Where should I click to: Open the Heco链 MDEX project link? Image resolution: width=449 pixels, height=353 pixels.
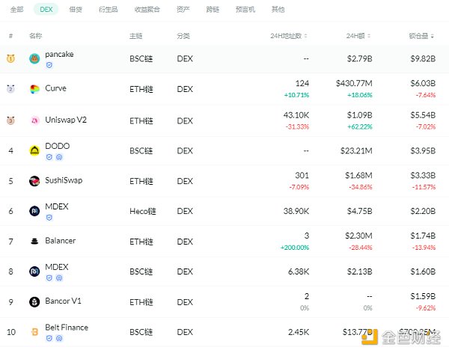tap(55, 207)
